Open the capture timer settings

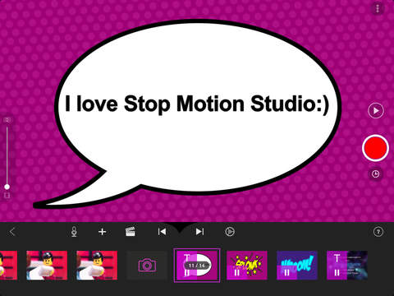tap(376, 173)
